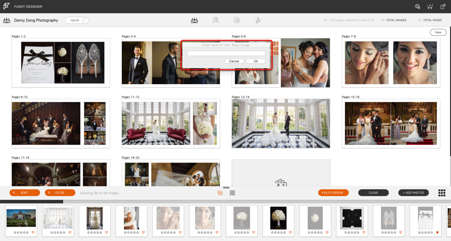The image size is (451, 241).
Task: Select the Pages 1-2 spread
Action: coord(61,63)
